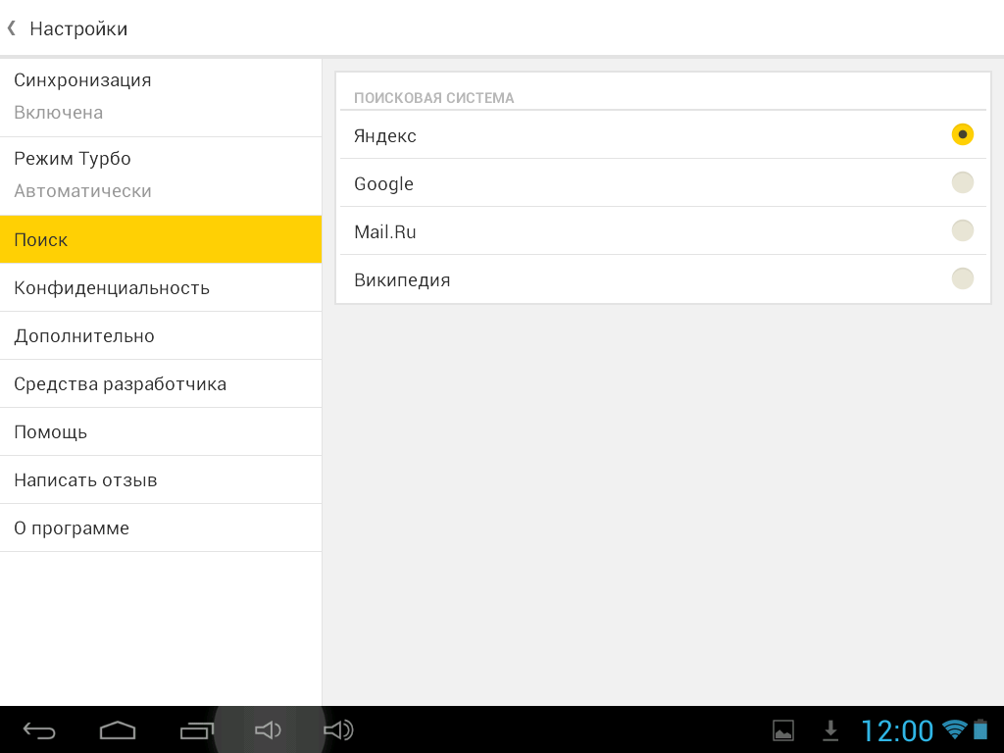Tap the 12:00 clock in status bar

(897, 730)
